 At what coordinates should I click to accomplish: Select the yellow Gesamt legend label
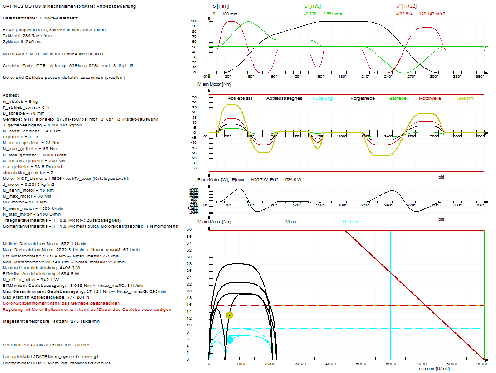coord(466,98)
